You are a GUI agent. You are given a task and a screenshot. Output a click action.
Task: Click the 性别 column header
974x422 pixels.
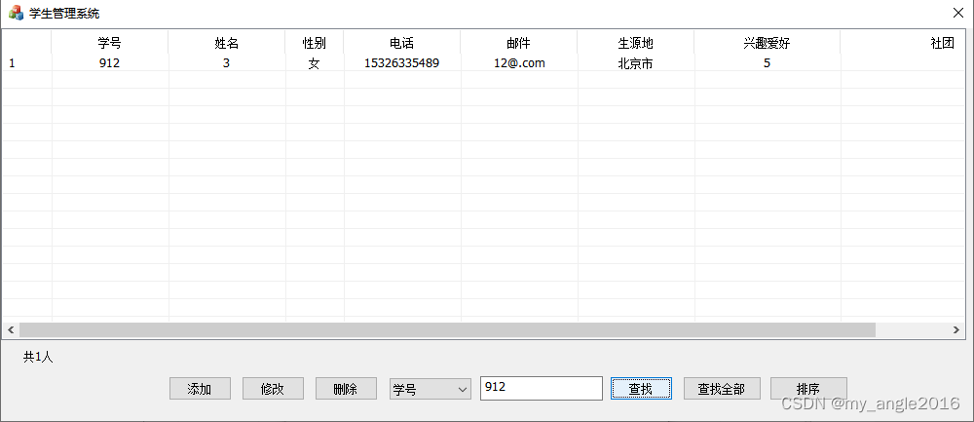[315, 43]
